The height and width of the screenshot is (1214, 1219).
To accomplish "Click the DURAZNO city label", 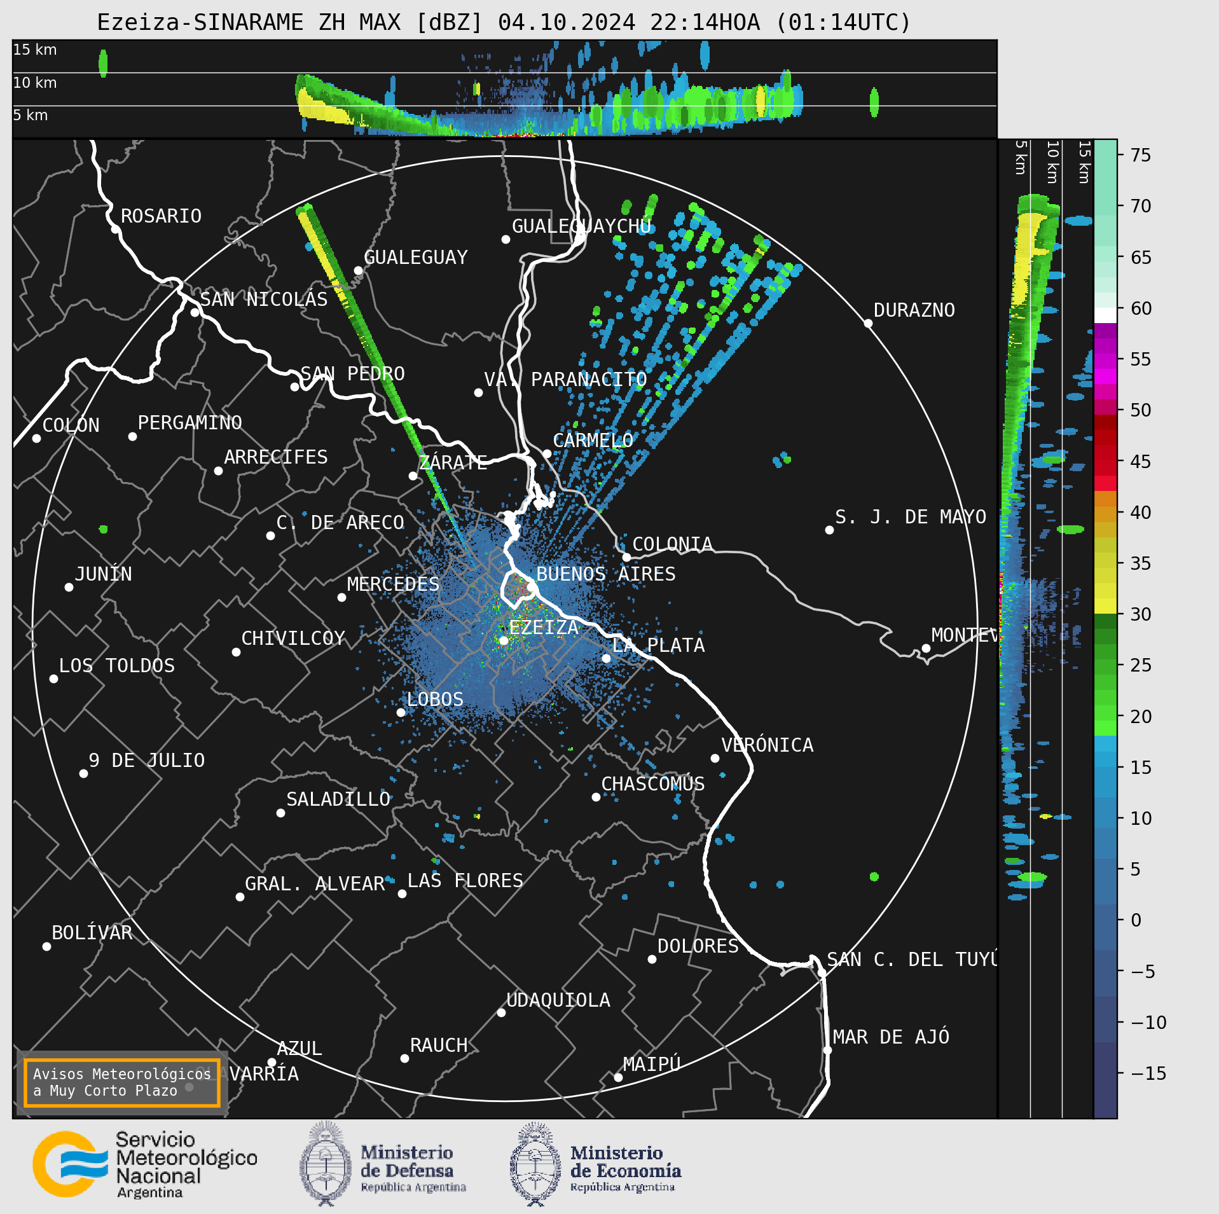I will click(914, 310).
